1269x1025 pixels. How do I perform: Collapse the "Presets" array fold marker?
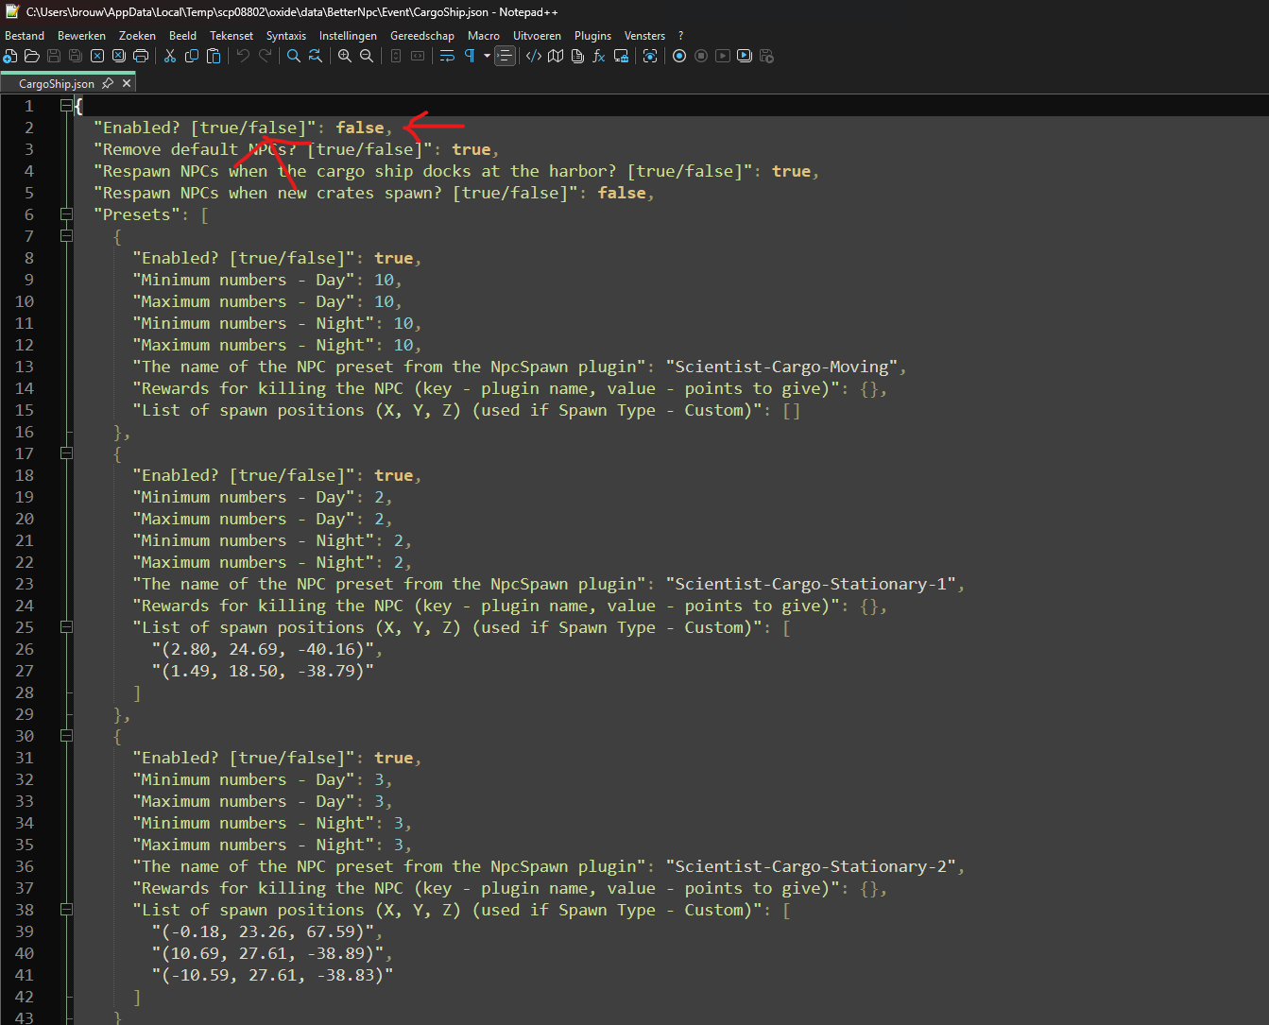[66, 214]
